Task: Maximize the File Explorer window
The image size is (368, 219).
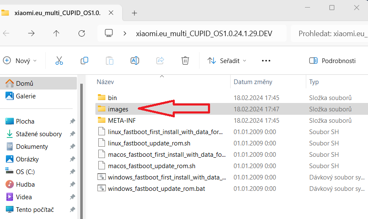Action: pos(332,8)
